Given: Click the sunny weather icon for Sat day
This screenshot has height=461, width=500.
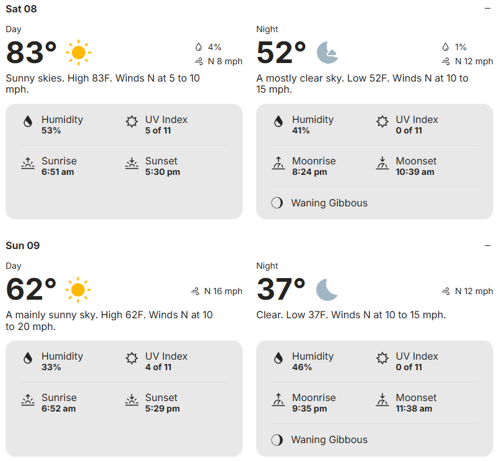Looking at the screenshot, I should [78, 52].
